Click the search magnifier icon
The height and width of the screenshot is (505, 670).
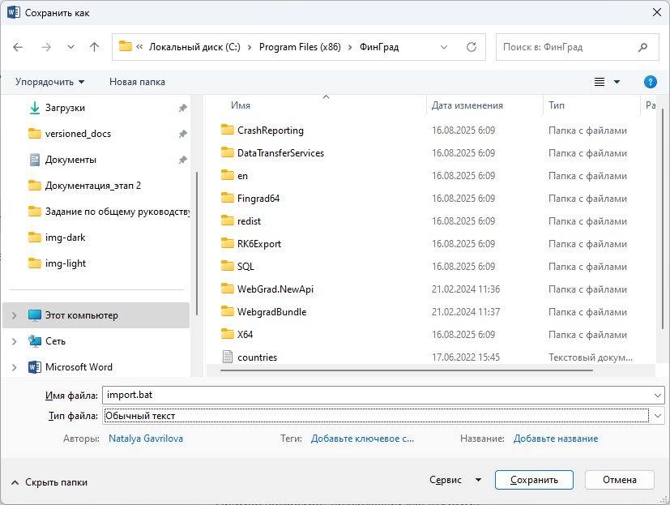pyautogui.click(x=642, y=47)
